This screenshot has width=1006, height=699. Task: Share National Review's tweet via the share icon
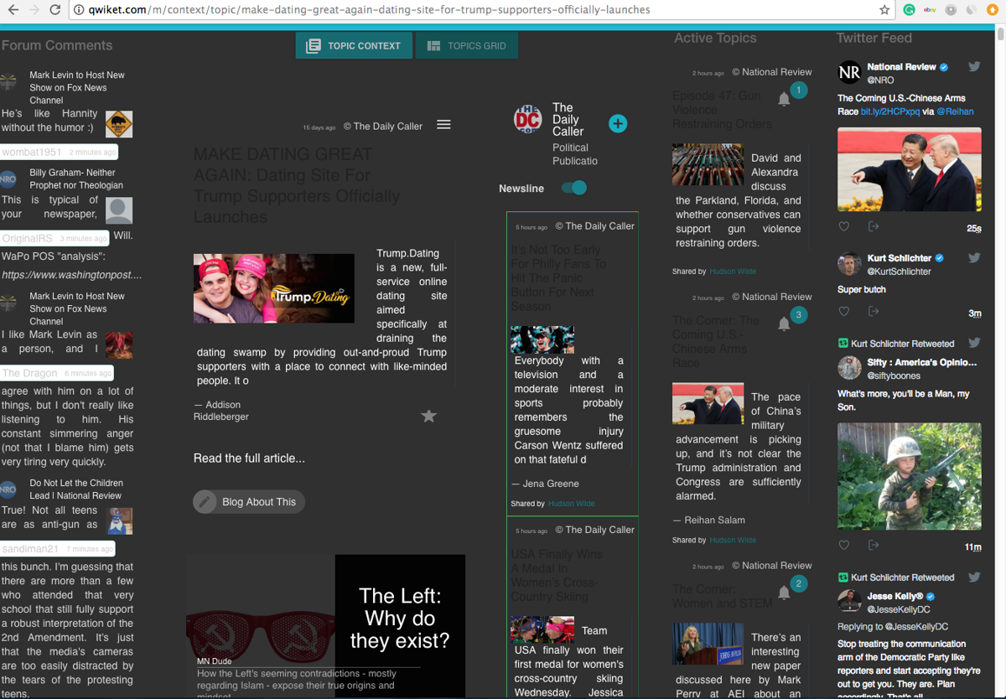tap(874, 226)
